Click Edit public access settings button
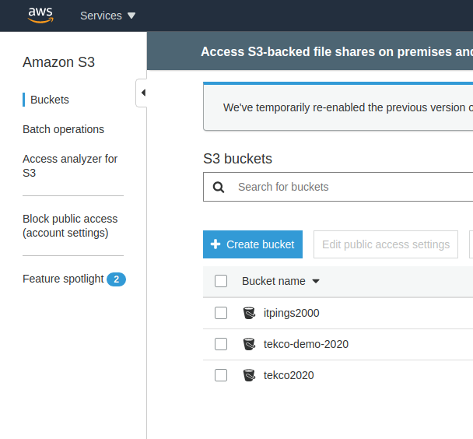This screenshot has height=439, width=473. click(386, 244)
